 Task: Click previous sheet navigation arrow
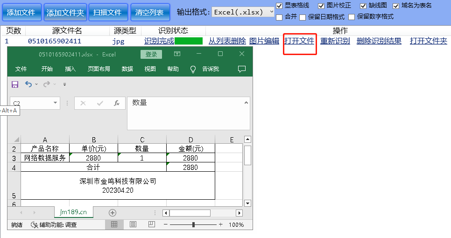point(21,213)
